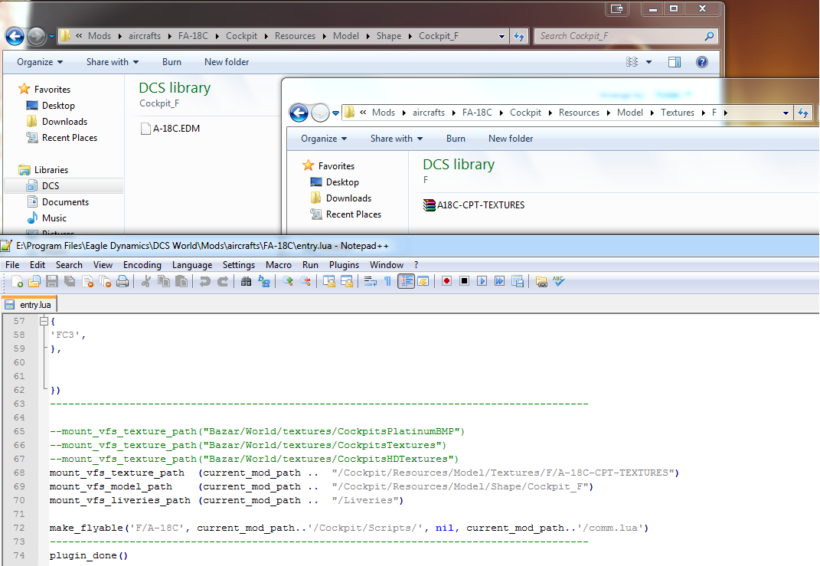
Task: Click New folder in the Cockpit_F window
Action: click(227, 62)
